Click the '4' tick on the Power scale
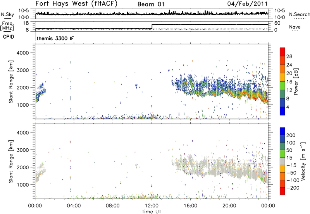Viewport: 310px width, 214px height. click(x=288, y=107)
